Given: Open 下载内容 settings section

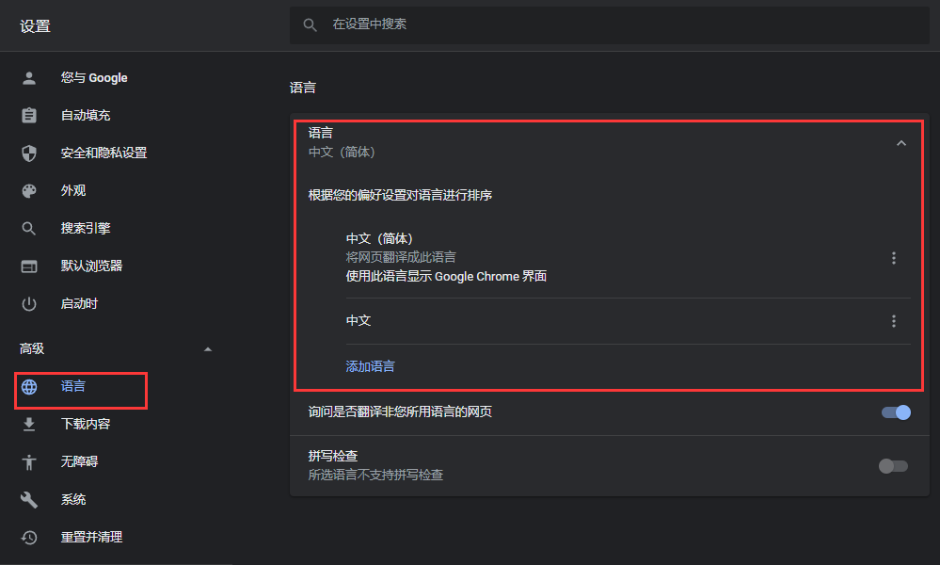Looking at the screenshot, I should tap(86, 425).
